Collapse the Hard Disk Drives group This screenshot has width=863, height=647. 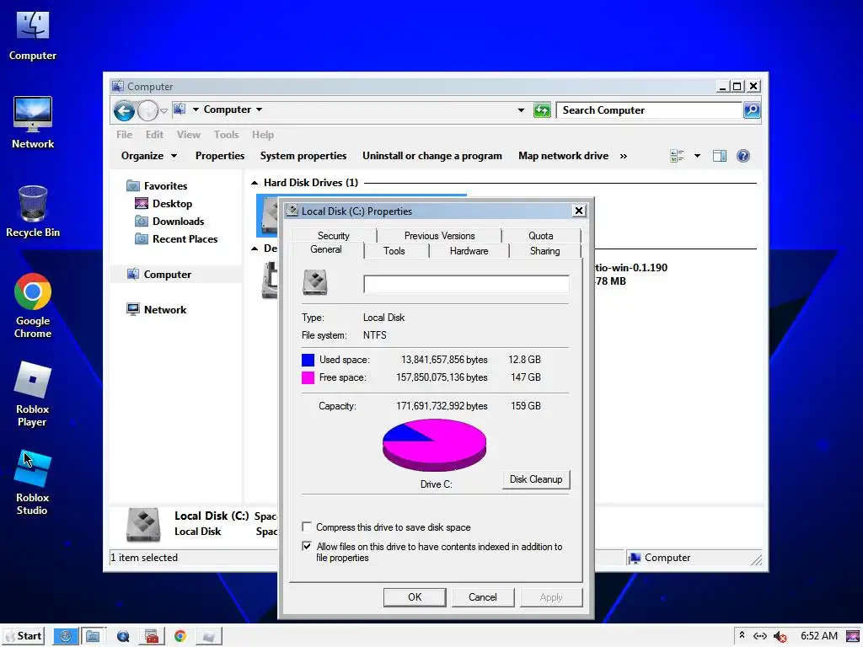coord(255,183)
